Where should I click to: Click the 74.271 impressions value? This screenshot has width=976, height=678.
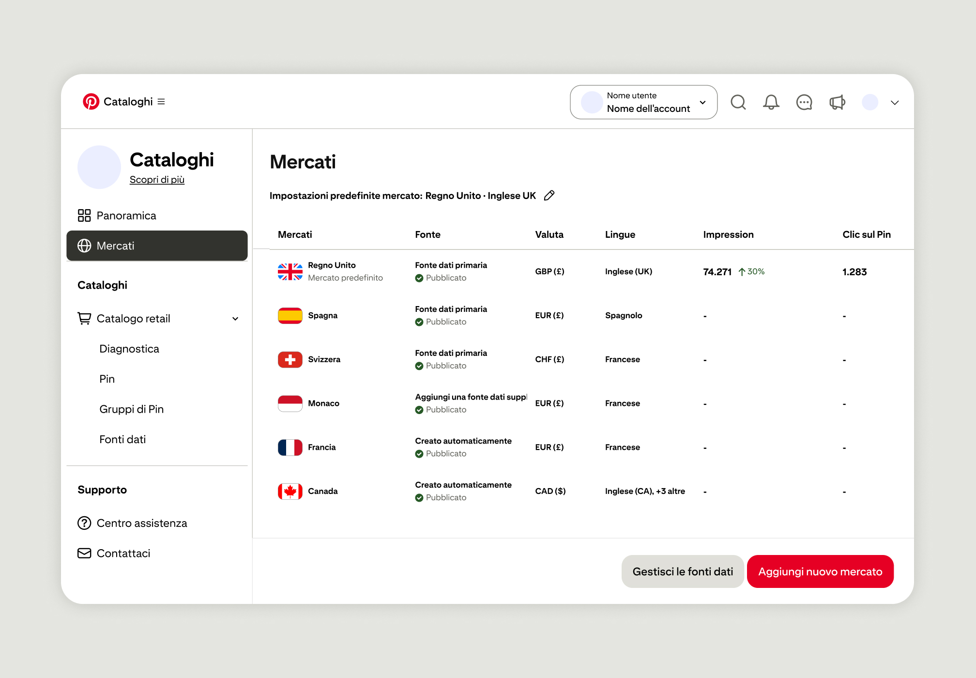coord(717,272)
